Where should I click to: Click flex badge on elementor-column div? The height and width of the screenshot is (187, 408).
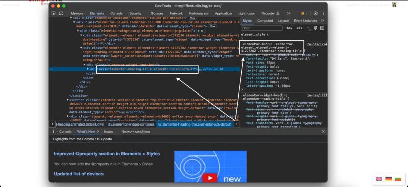[212, 26]
